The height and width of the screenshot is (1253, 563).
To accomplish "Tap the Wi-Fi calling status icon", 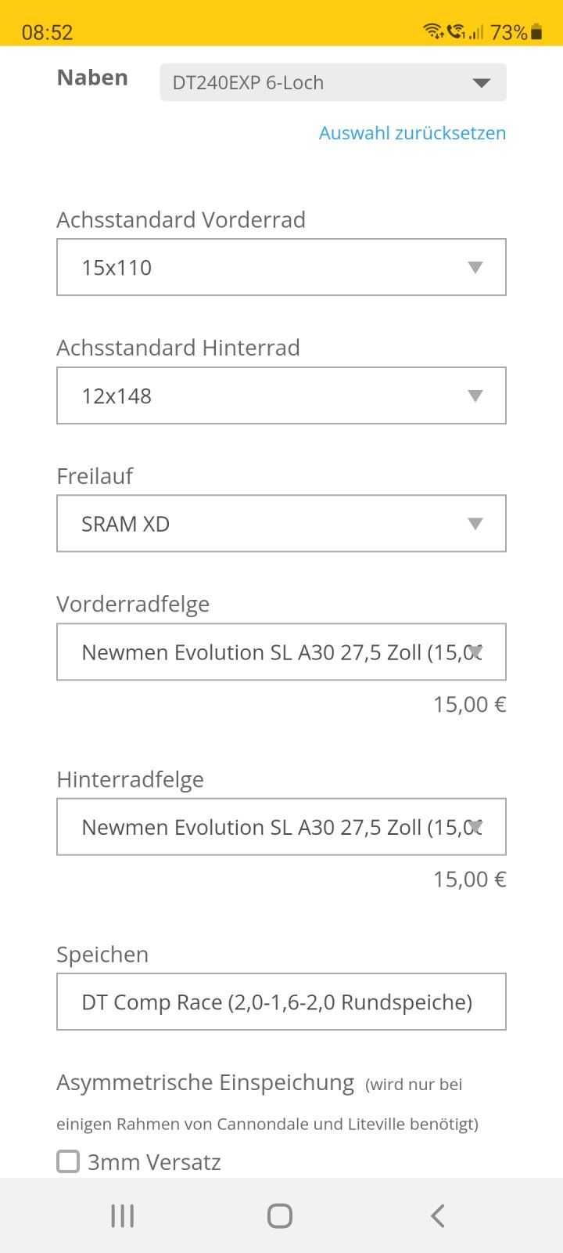I will coord(455,32).
